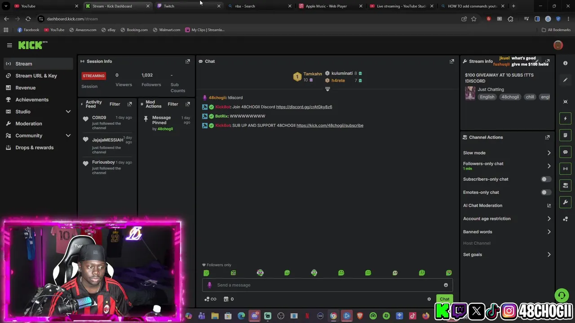Click the broadcast signal icon in right sidebar
Screen dimensions: 575x323
click(566, 169)
